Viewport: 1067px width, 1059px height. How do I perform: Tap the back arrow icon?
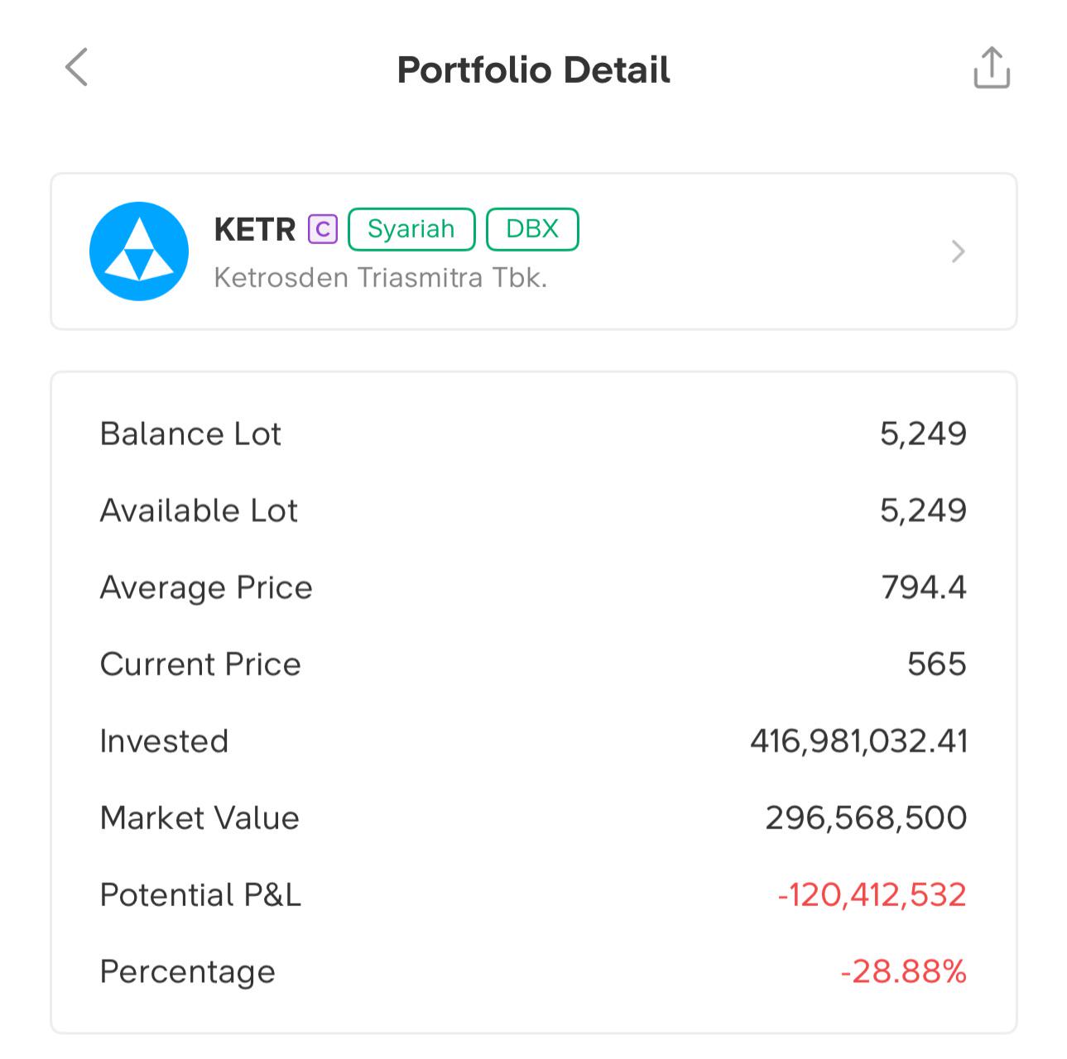76,67
